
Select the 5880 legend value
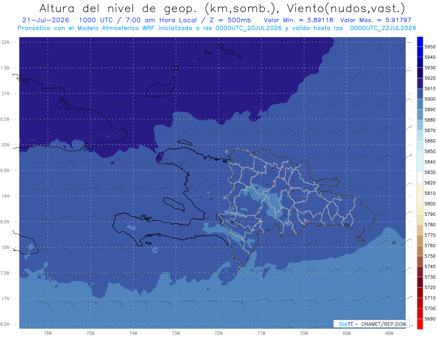430,120
